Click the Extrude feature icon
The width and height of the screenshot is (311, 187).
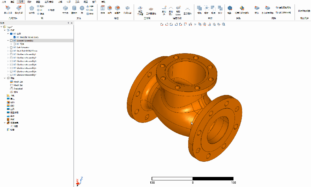point(103,8)
